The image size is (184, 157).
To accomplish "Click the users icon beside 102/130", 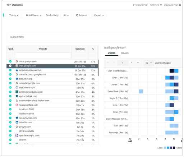I will (x=161, y=5).
